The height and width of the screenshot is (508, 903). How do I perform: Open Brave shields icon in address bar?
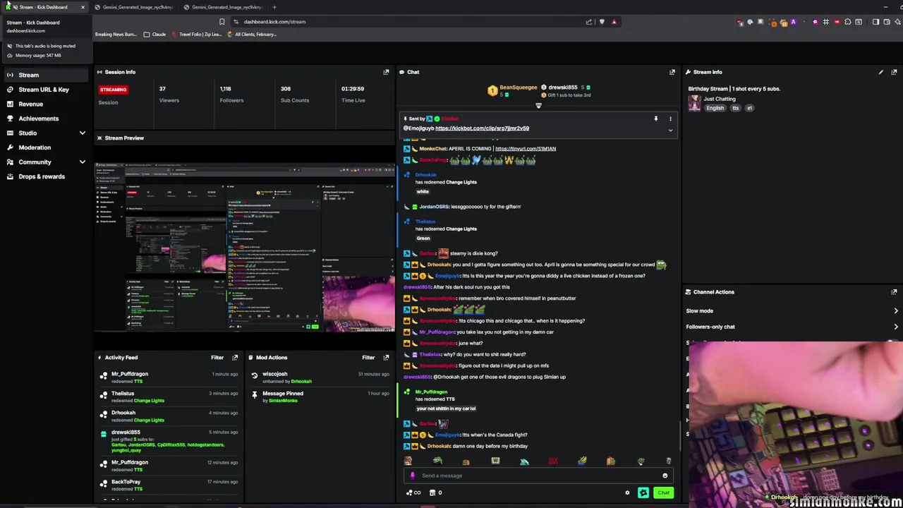coord(602,22)
